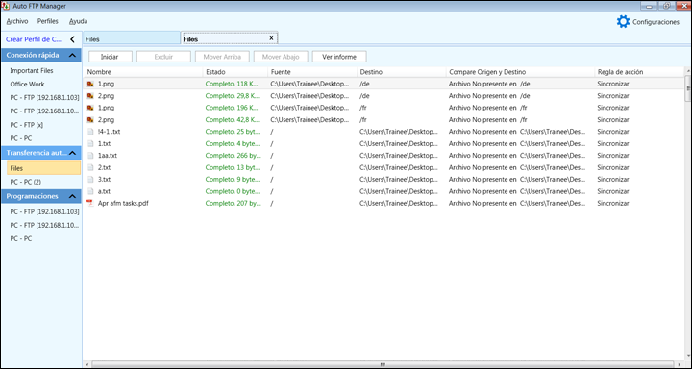Open the Perfiles menu

point(48,21)
